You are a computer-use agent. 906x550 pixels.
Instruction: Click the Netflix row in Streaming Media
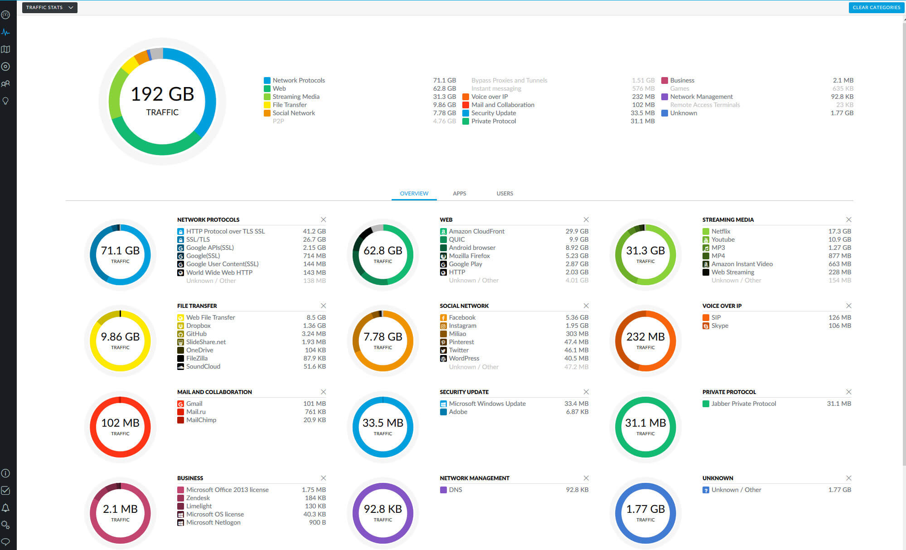click(x=777, y=232)
